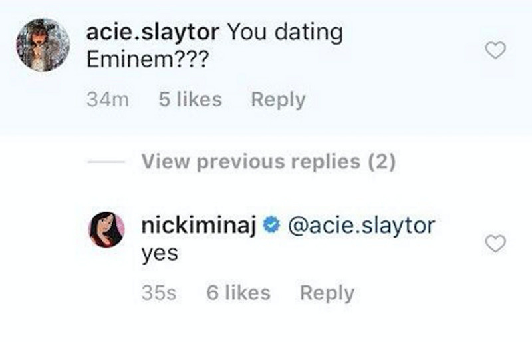Screen dimensions: 532x342
Task: Click the blue verified badge next to nickiminaj
Action: (x=271, y=226)
